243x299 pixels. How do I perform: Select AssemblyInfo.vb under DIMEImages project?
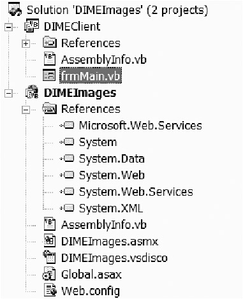point(104,225)
